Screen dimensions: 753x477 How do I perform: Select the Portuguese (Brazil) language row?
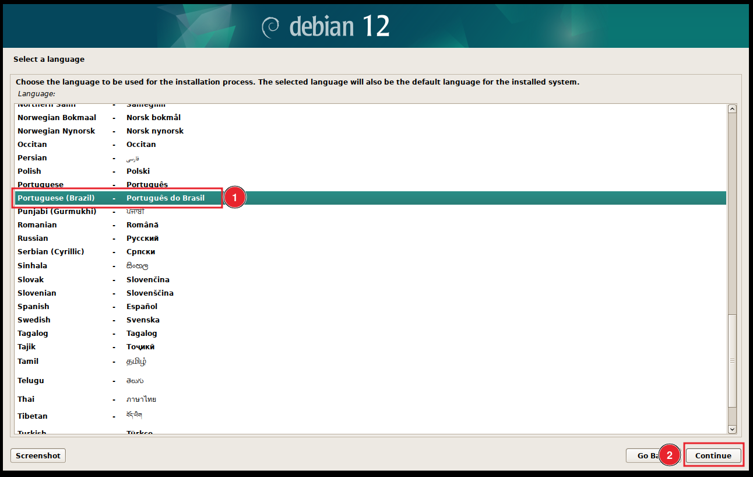(x=371, y=198)
